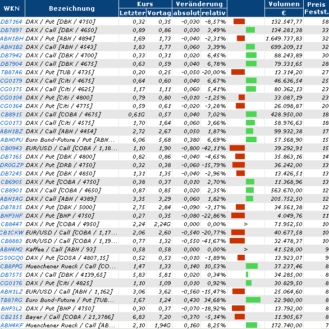329x329 pixels.
Task: Sort by Vortag price column
Action: 159,13
